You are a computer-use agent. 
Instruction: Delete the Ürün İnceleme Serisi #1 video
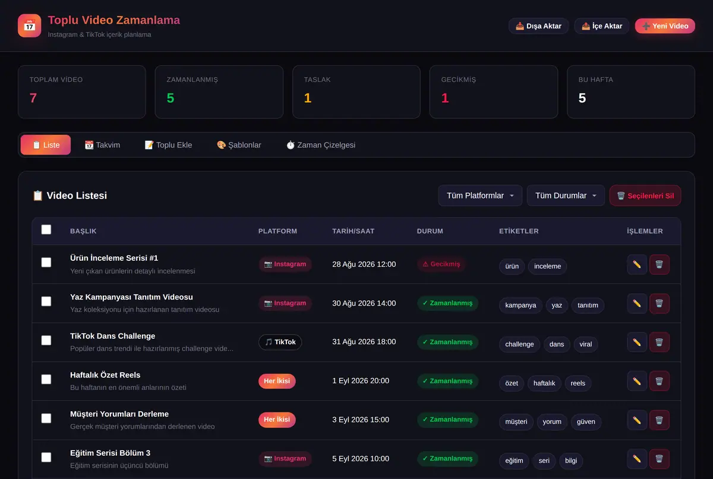(x=660, y=264)
